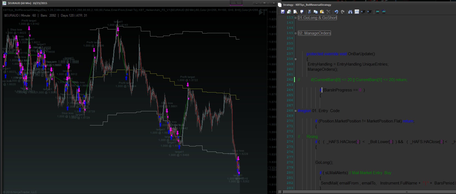This screenshot has height=194, width=456.
Task: Expand the 02. ManageOrders region
Action: 295,33
